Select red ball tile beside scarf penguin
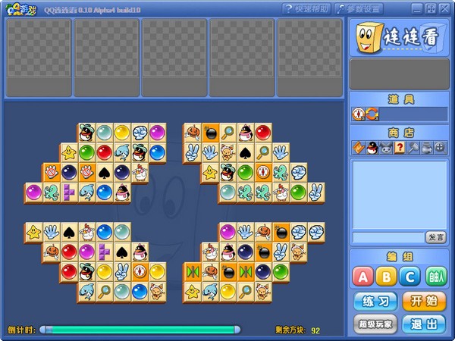The width and height of the screenshot is (455, 341). [x=263, y=133]
